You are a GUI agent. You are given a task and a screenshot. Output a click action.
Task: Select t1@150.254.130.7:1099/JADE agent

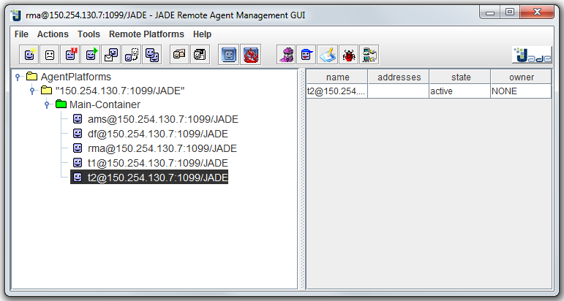point(157,163)
